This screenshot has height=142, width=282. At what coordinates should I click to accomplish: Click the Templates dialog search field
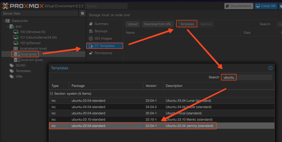coord(247,77)
